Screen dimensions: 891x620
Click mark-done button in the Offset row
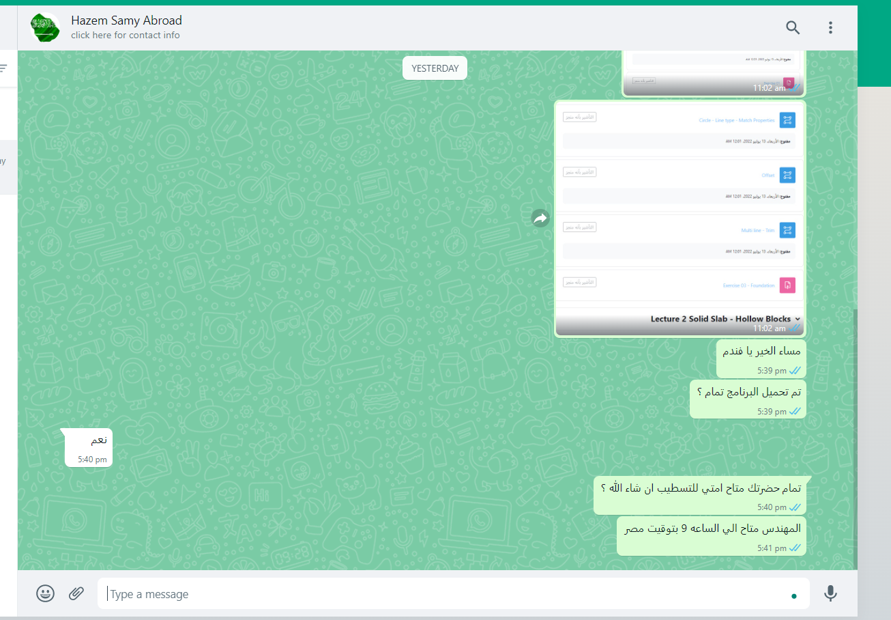click(x=579, y=172)
